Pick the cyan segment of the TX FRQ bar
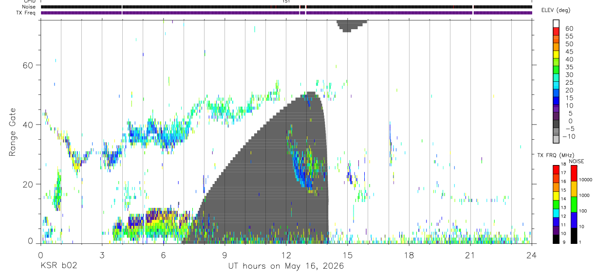Viewport: 598px width, 276px height. [557, 213]
